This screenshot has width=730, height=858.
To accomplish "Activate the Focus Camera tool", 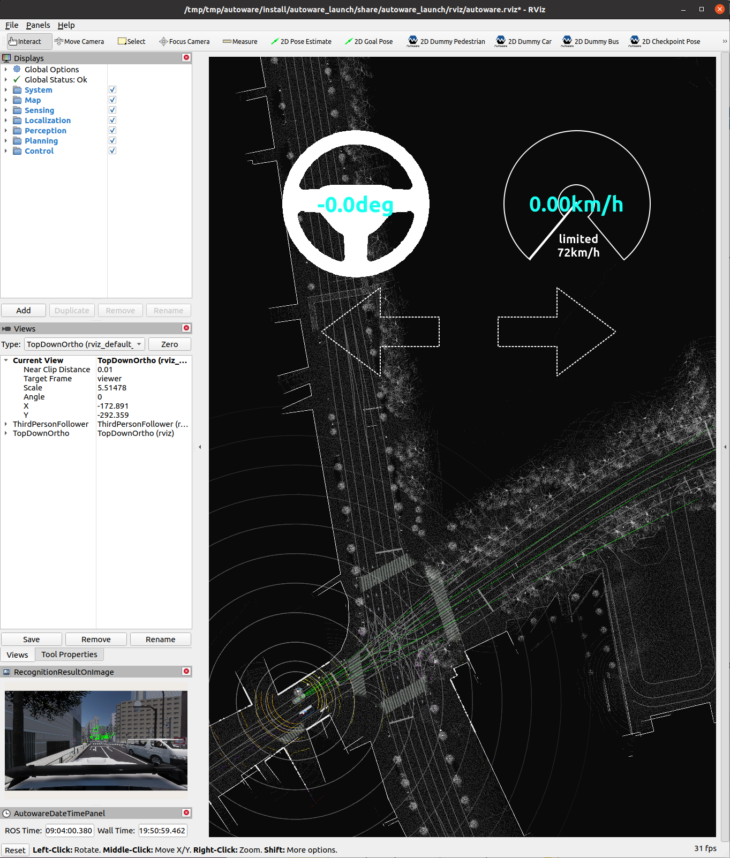I will pos(184,41).
